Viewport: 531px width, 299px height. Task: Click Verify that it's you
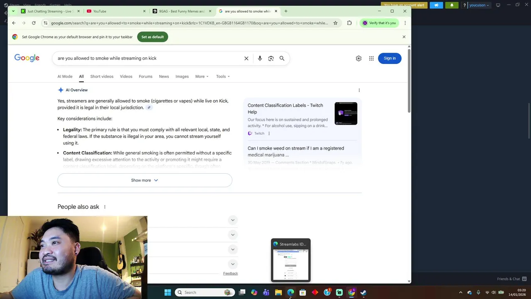tap(379, 23)
